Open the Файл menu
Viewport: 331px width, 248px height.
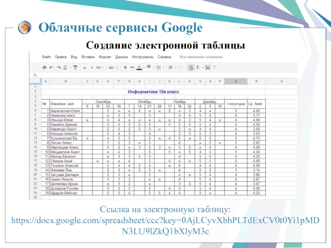pyautogui.click(x=46, y=57)
